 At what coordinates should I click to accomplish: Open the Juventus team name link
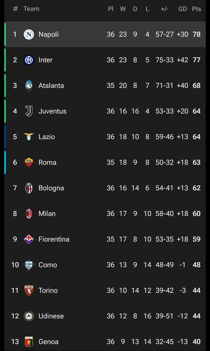tap(52, 111)
